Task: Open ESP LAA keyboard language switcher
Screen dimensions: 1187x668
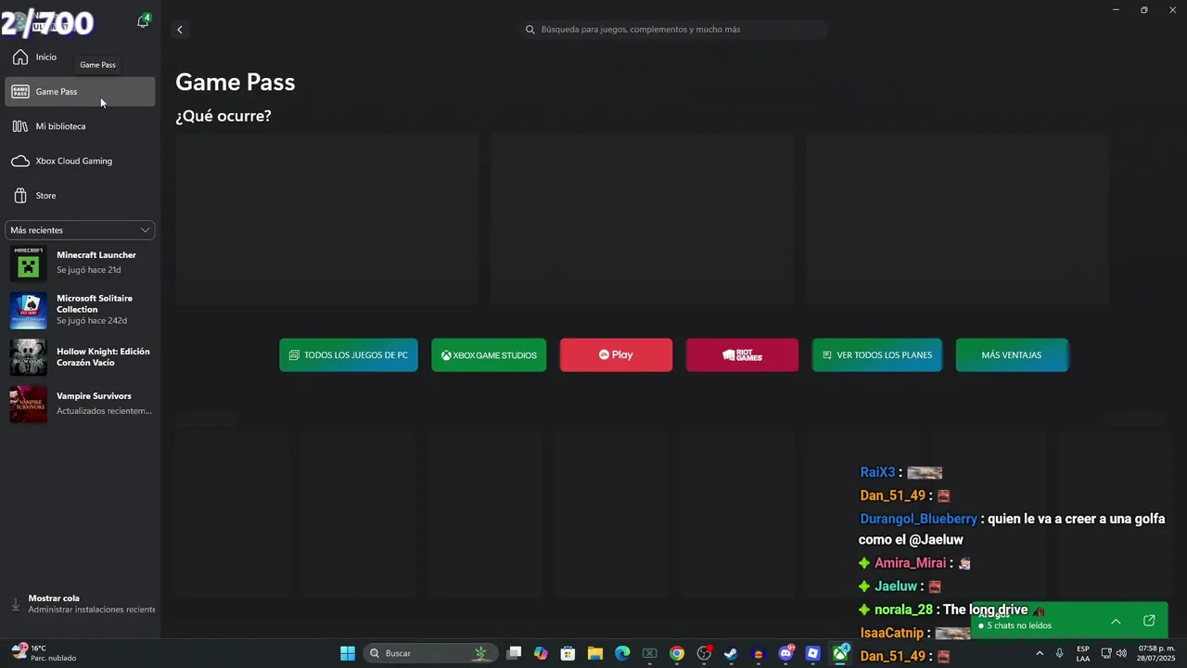Action: tap(1083, 653)
